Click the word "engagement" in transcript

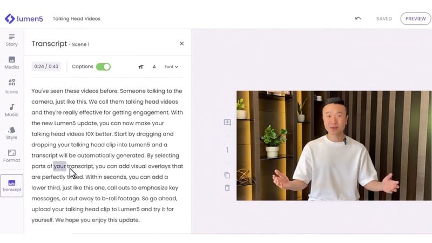pos(151,112)
